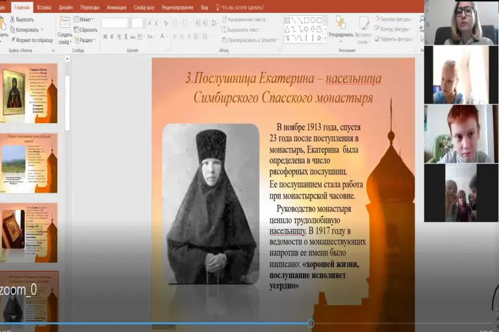Click the nun photograph on the slide
This screenshot has width=499, height=332.
pyautogui.click(x=211, y=204)
